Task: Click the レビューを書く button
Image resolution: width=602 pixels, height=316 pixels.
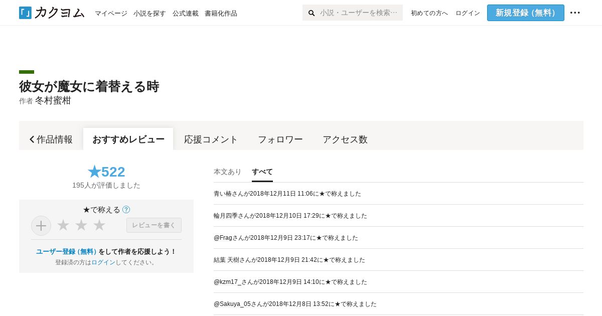Action: [x=154, y=225]
